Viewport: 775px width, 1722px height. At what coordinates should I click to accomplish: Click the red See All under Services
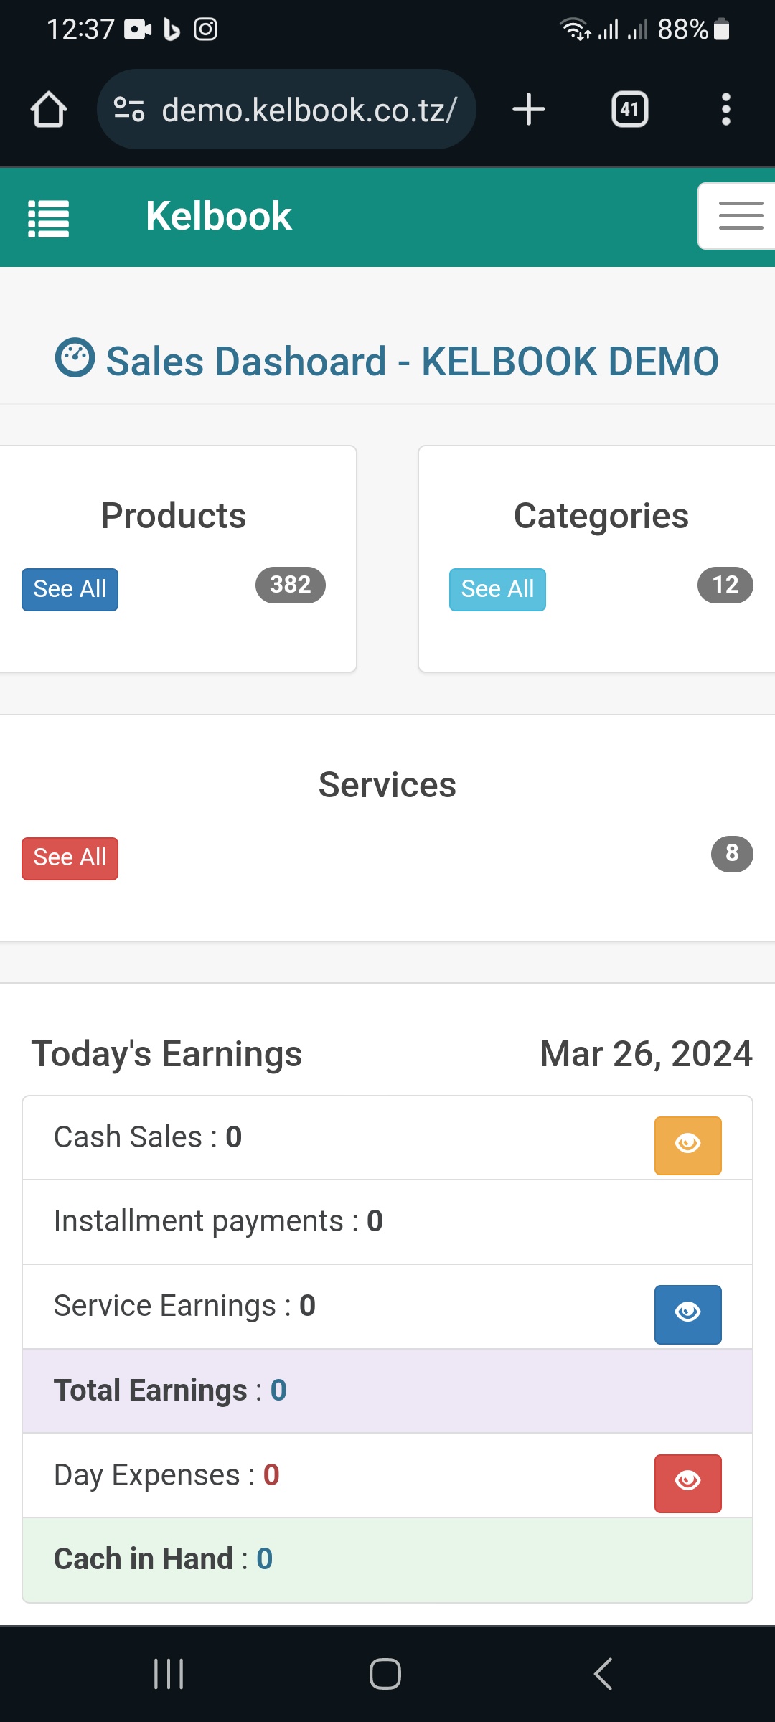tap(70, 858)
